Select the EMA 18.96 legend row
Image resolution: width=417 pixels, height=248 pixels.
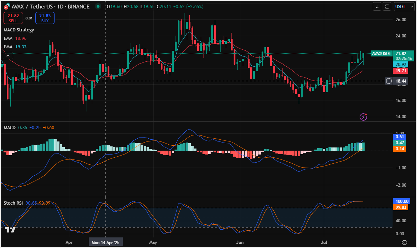click(15, 38)
